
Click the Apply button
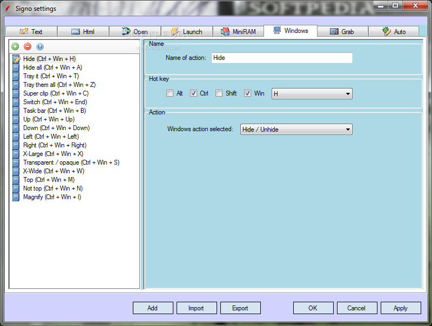(401, 308)
